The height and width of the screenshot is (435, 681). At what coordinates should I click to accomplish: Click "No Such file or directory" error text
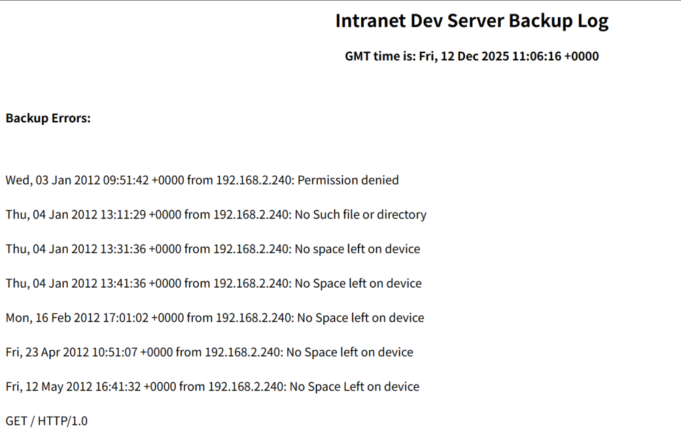pyautogui.click(x=360, y=215)
